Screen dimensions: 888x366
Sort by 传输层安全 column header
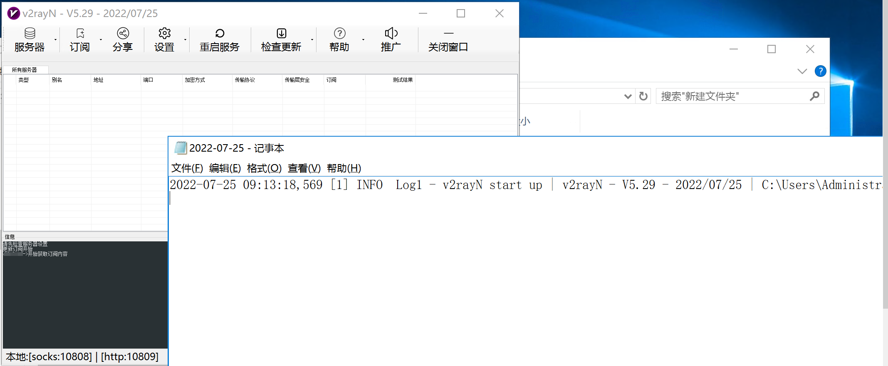(x=303, y=80)
